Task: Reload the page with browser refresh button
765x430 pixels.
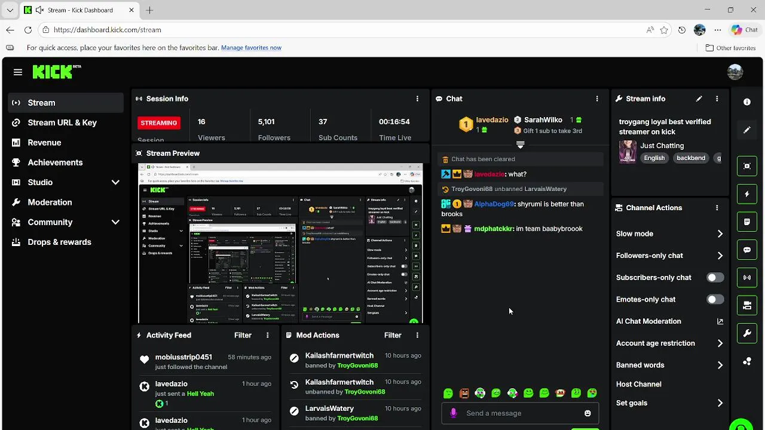Action: point(27,30)
